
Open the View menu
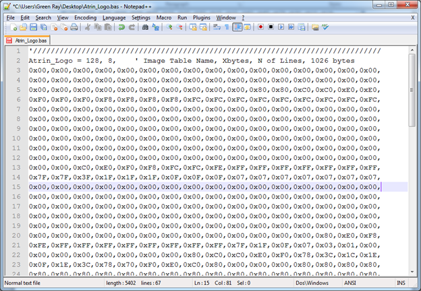pyautogui.click(x=63, y=18)
